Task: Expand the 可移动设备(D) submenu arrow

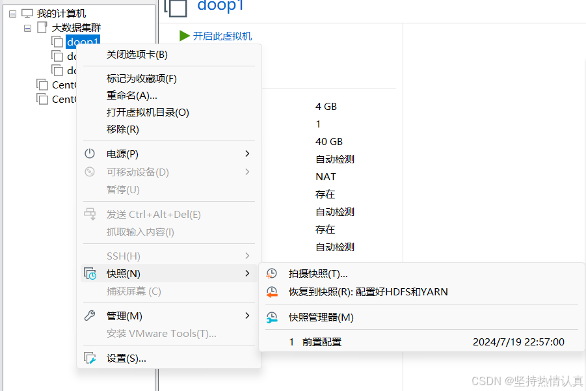Action: point(247,172)
